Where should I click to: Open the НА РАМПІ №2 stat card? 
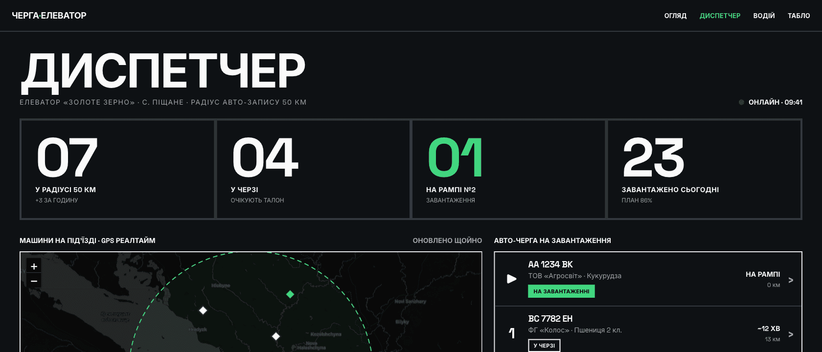click(x=509, y=169)
